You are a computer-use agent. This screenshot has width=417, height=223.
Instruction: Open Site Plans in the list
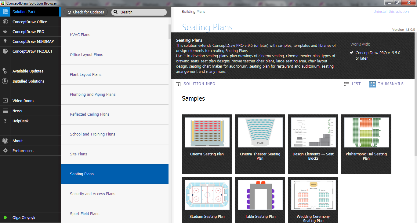(x=115, y=154)
